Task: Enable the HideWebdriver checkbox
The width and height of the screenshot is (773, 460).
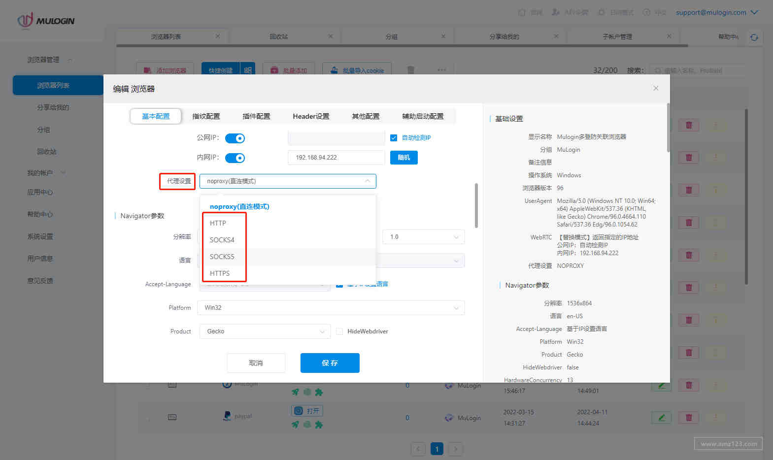Action: (339, 331)
